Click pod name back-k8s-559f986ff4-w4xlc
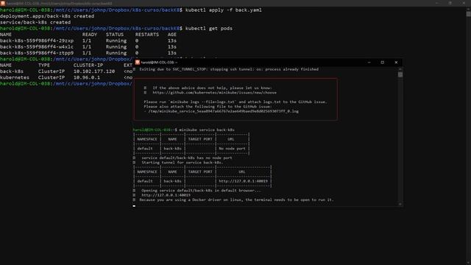 tap(37, 47)
